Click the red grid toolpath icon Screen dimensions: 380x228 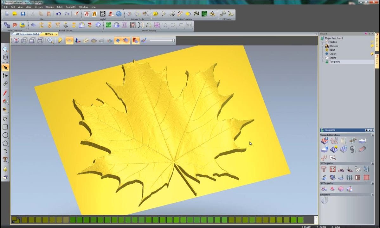[366, 177]
